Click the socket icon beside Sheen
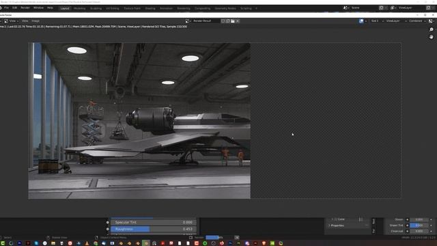This screenshot has height=246, width=437. click(x=407, y=219)
